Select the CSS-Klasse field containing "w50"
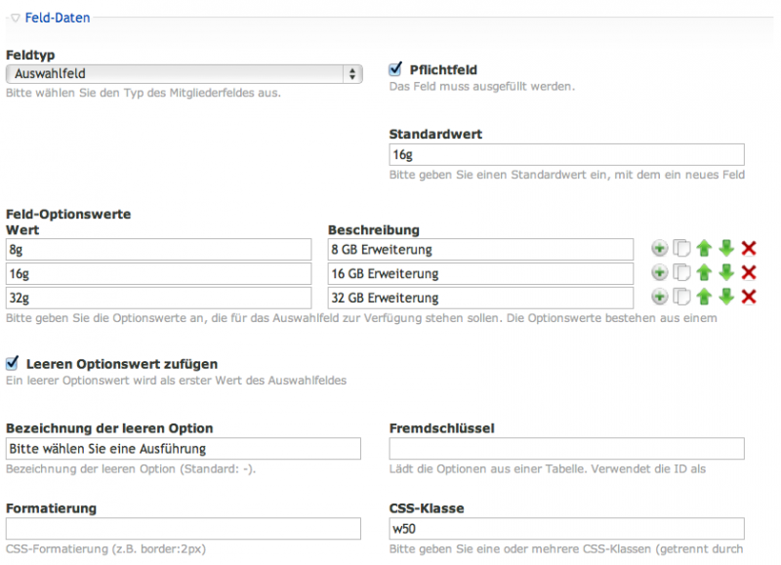The height and width of the screenshot is (565, 781). pos(566,528)
